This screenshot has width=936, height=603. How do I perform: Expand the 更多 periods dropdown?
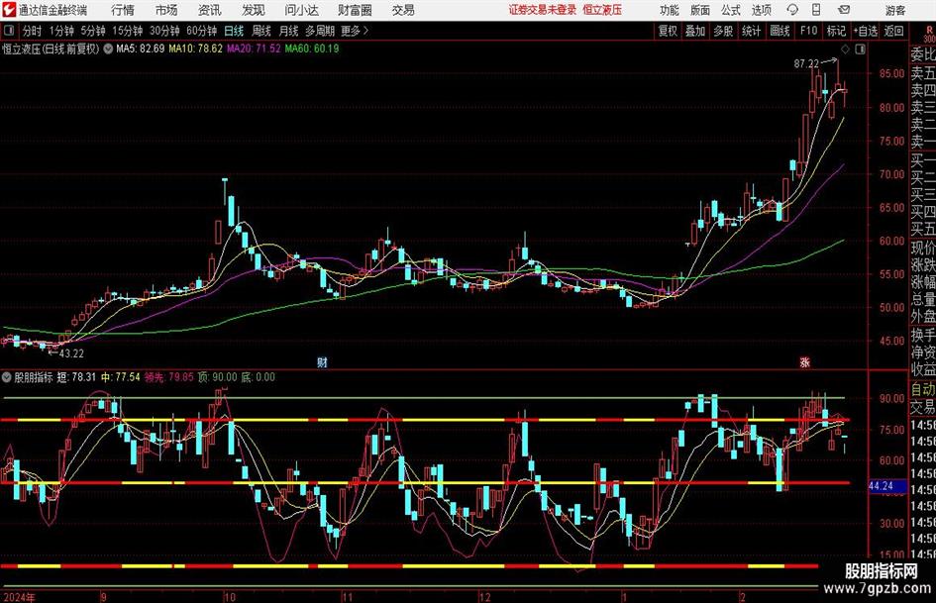point(355,31)
